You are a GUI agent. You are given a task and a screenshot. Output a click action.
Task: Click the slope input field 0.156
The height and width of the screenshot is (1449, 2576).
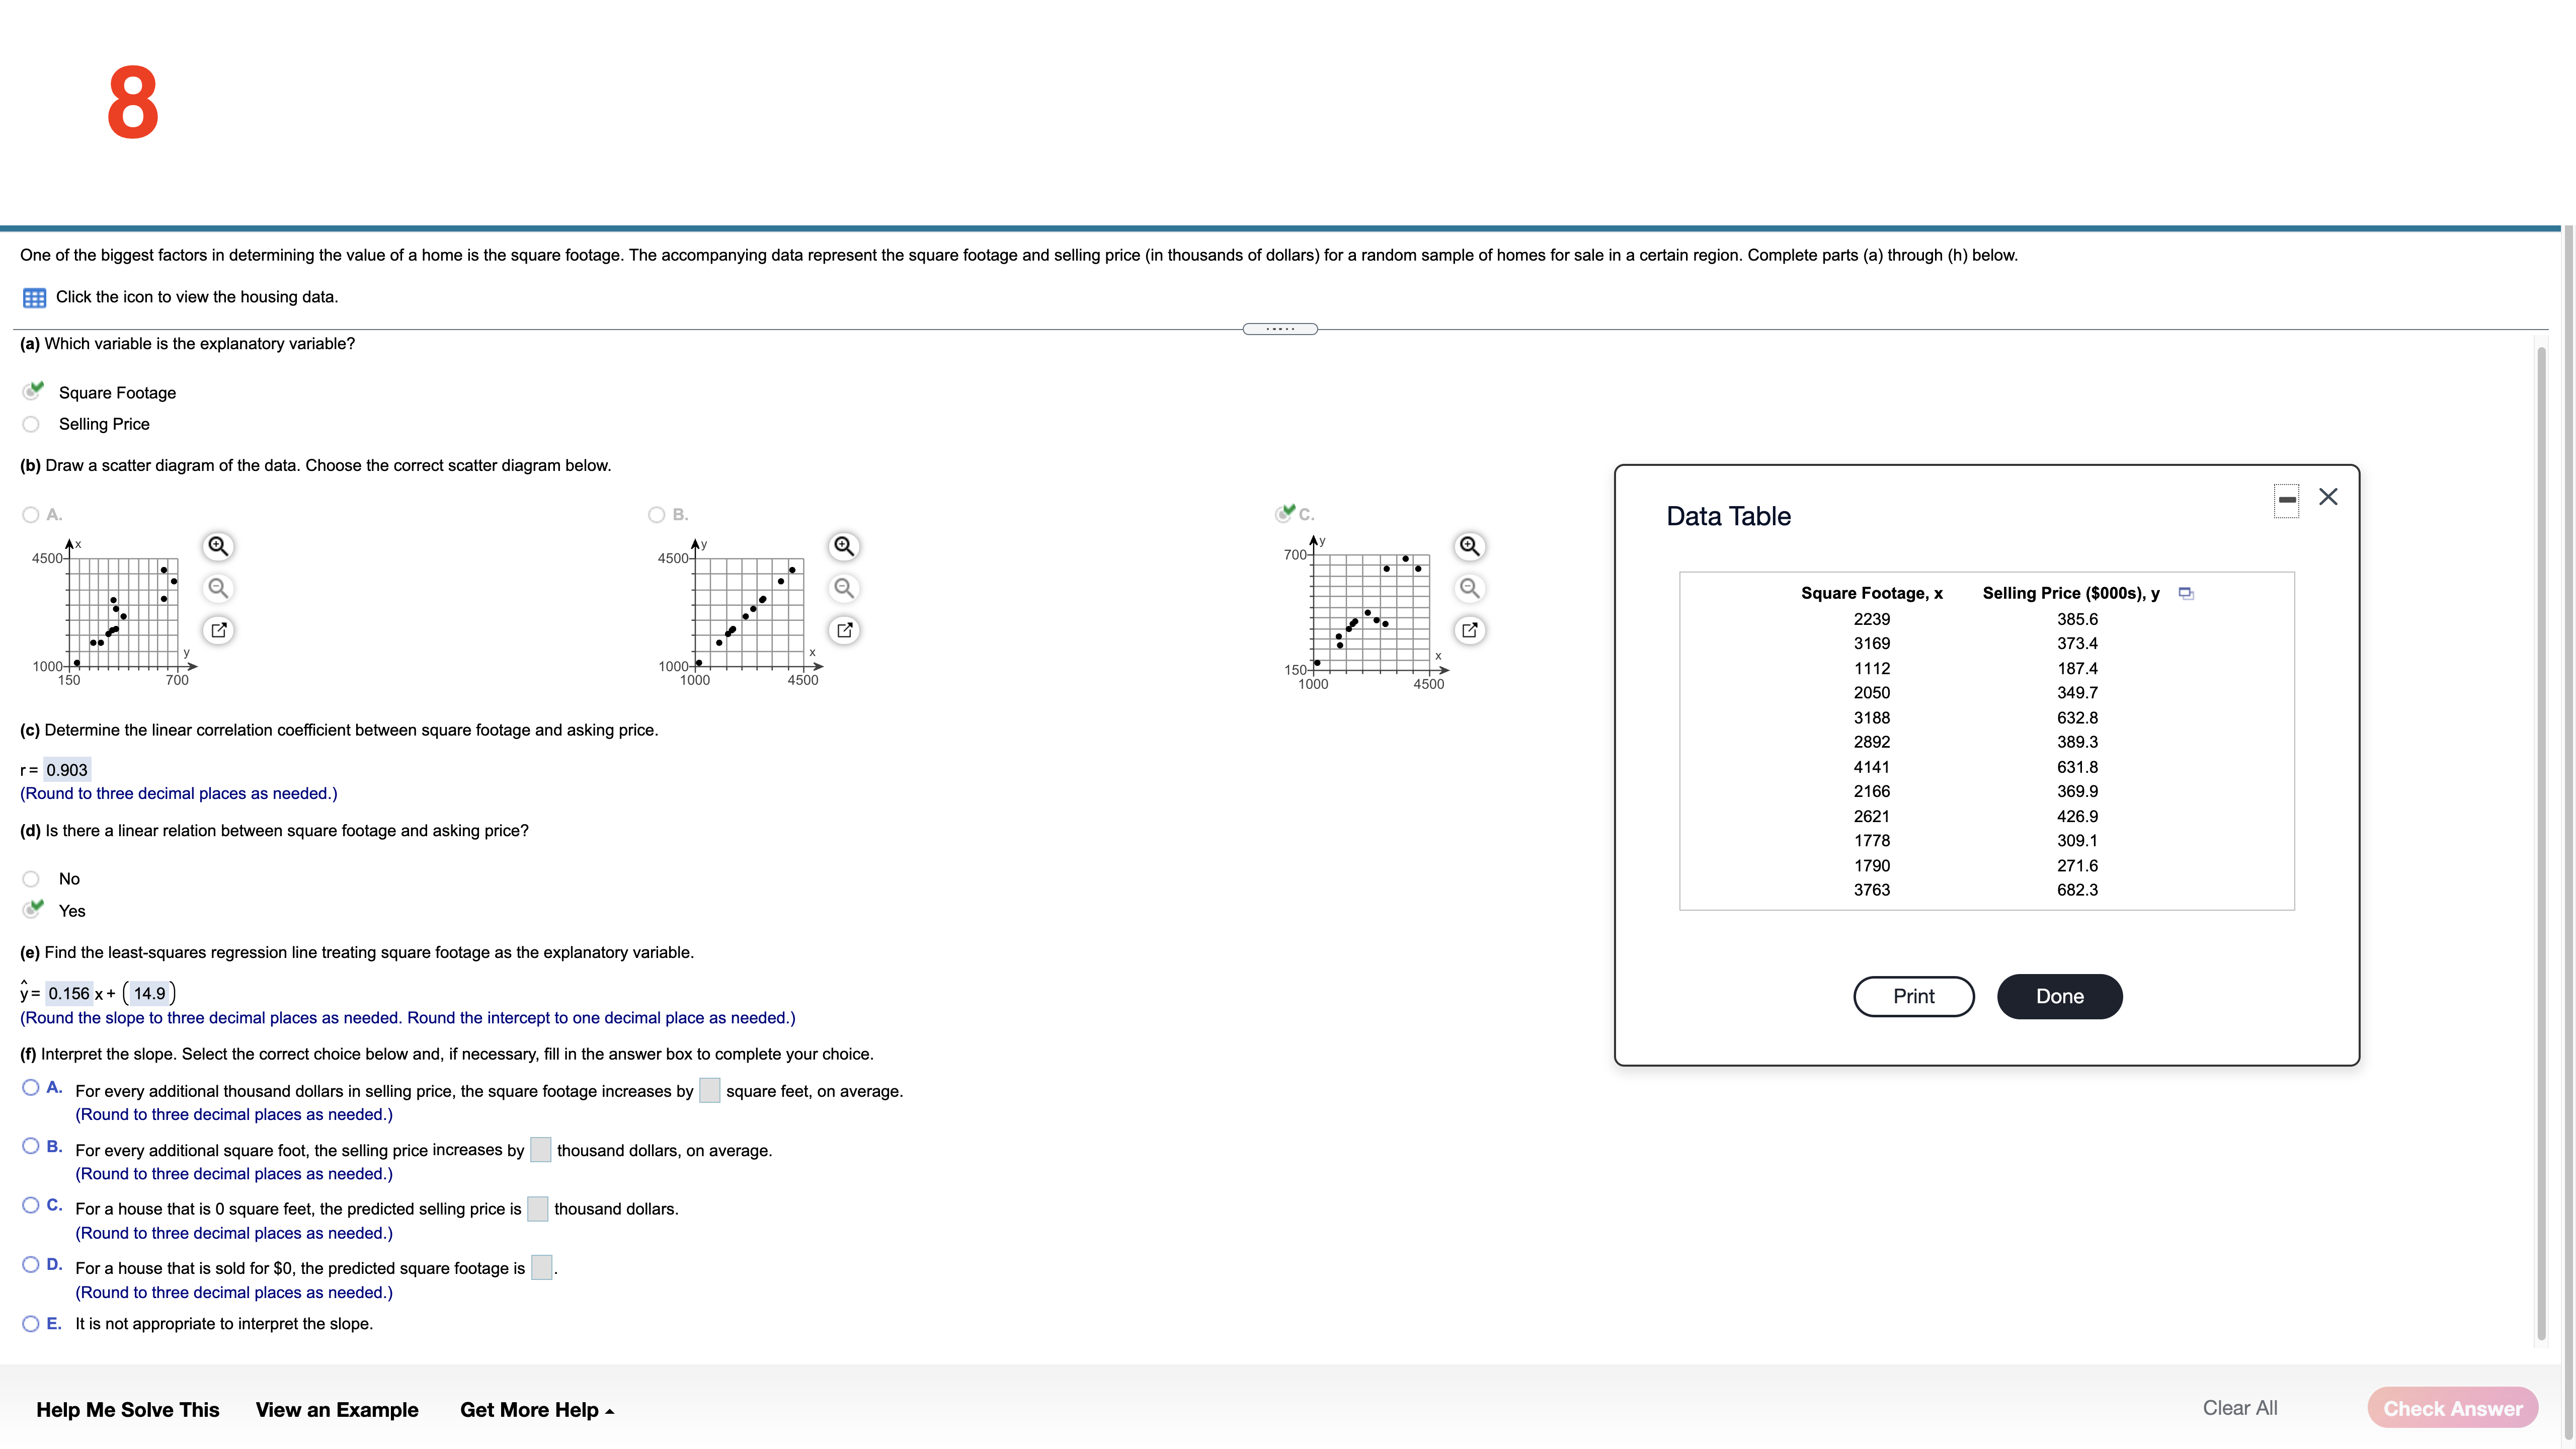(68, 993)
